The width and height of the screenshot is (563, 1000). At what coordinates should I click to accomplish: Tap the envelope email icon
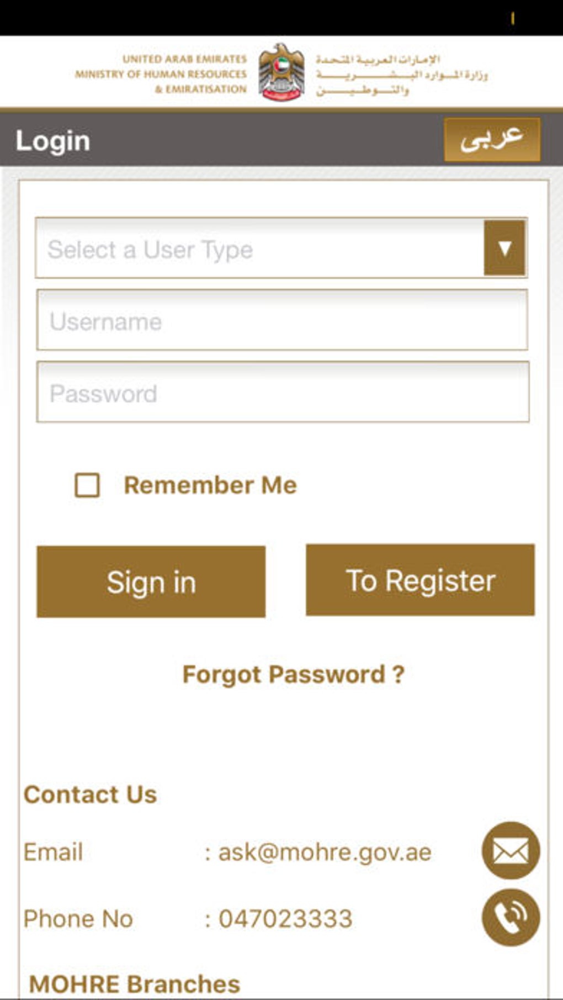coord(511,850)
